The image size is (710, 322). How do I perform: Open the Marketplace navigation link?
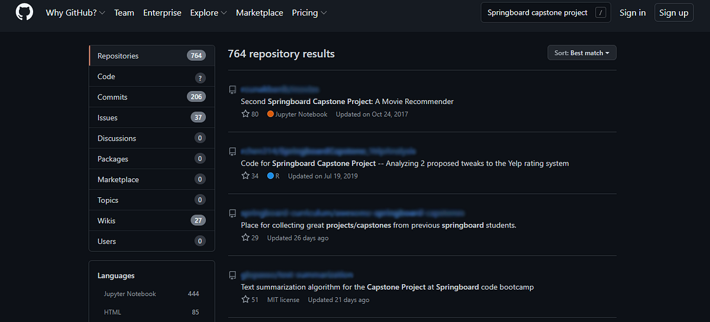click(259, 12)
